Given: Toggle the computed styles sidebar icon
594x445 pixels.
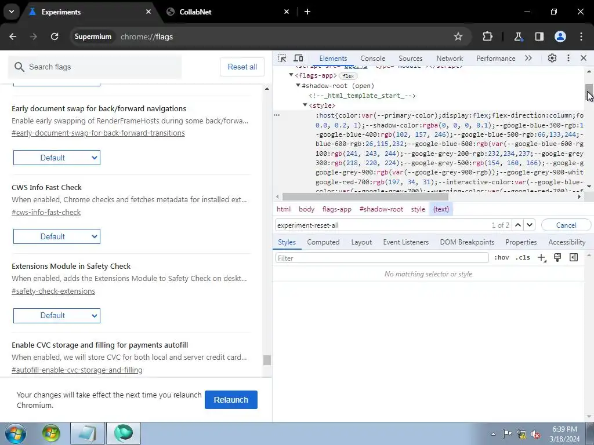Looking at the screenshot, I should (574, 258).
